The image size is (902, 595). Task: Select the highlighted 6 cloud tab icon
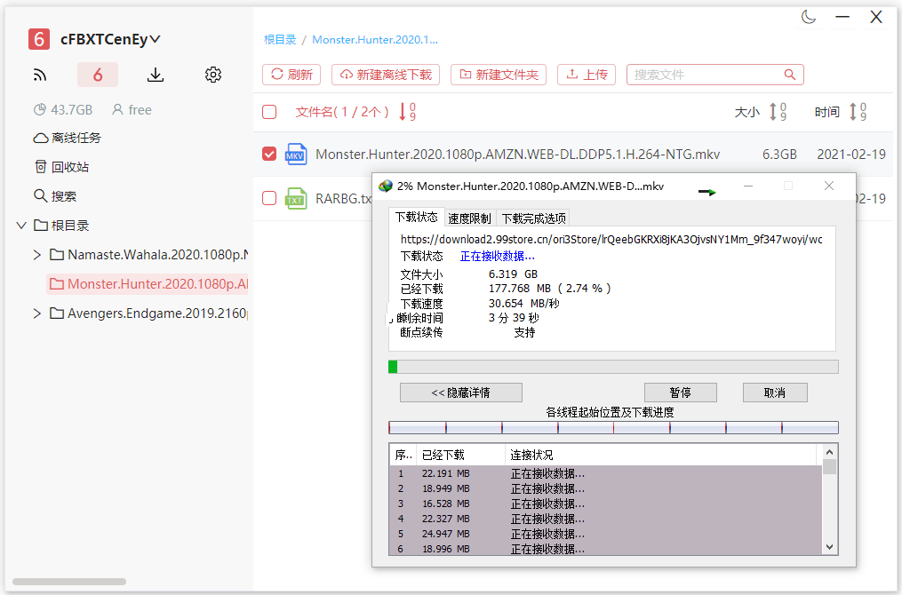tap(98, 75)
